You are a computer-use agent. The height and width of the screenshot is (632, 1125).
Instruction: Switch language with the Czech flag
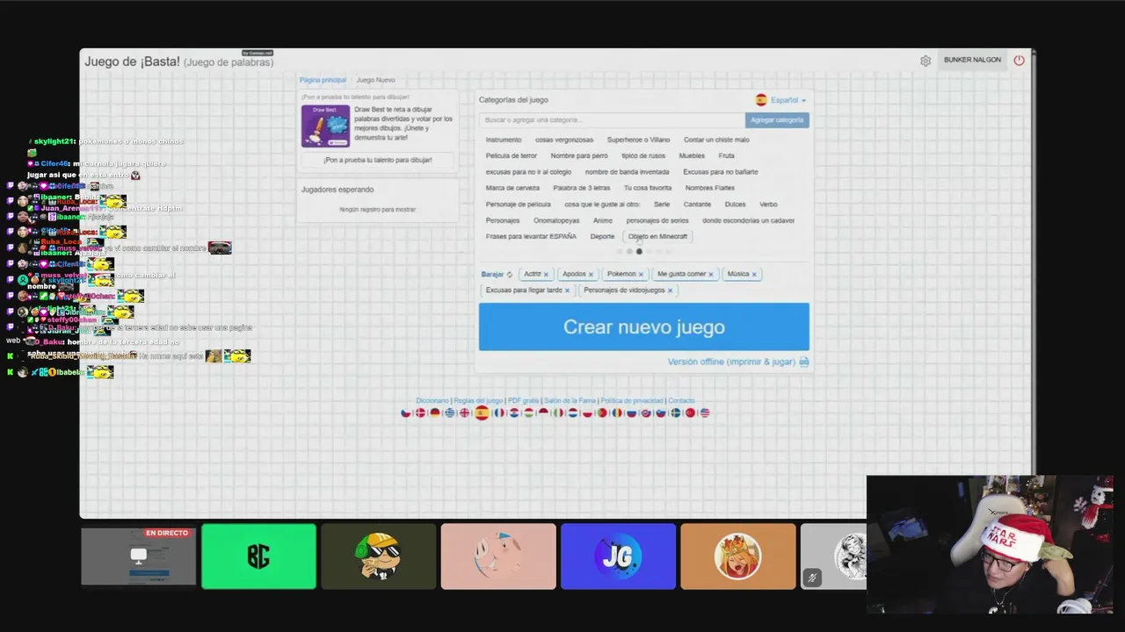pos(406,413)
